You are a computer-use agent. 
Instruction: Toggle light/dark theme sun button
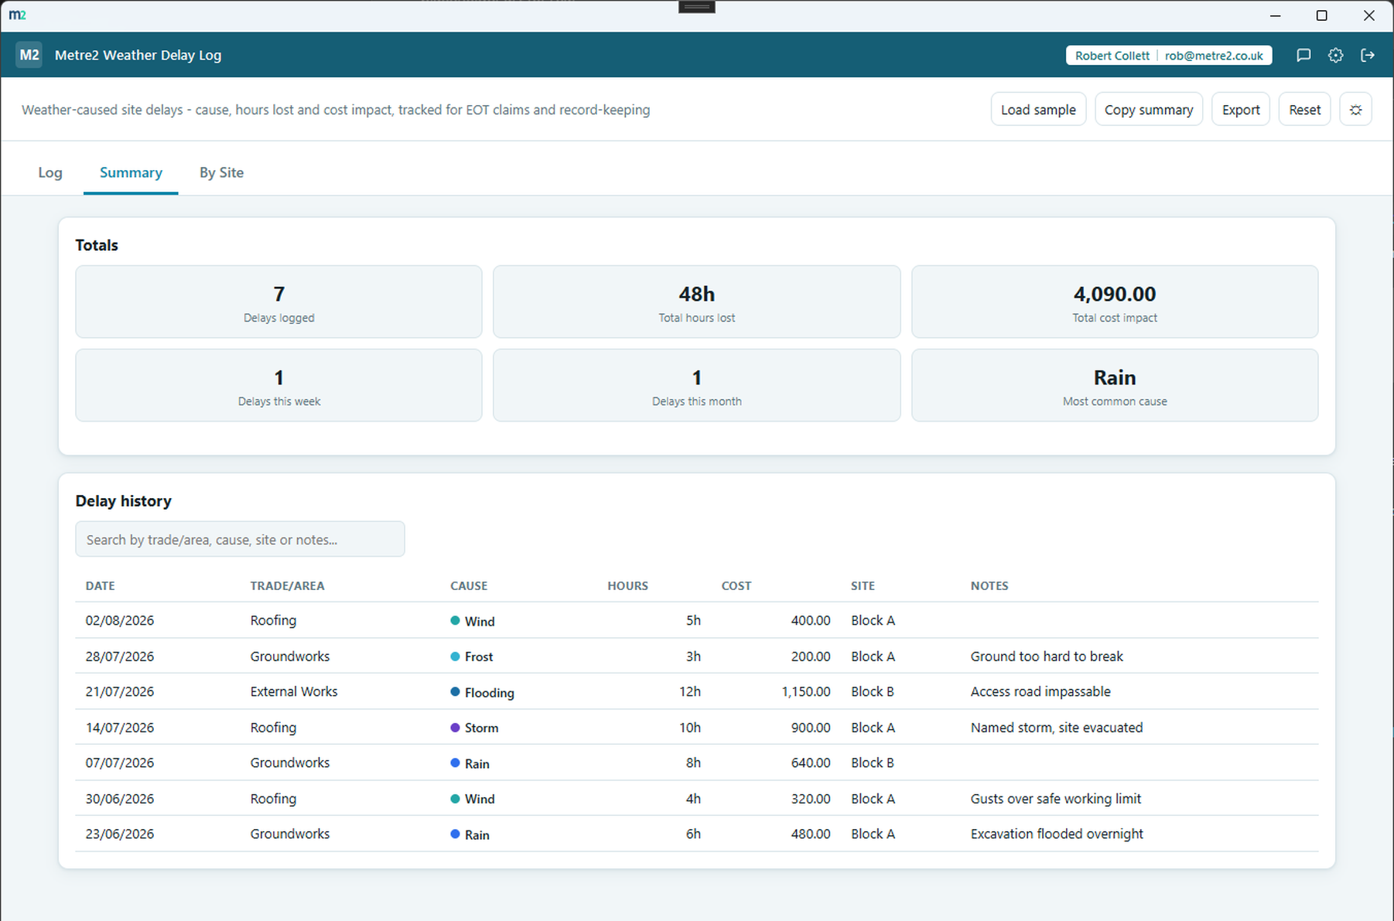tap(1356, 109)
